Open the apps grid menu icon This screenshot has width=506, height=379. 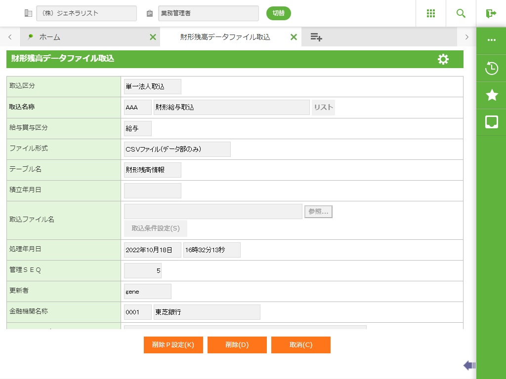coord(431,13)
